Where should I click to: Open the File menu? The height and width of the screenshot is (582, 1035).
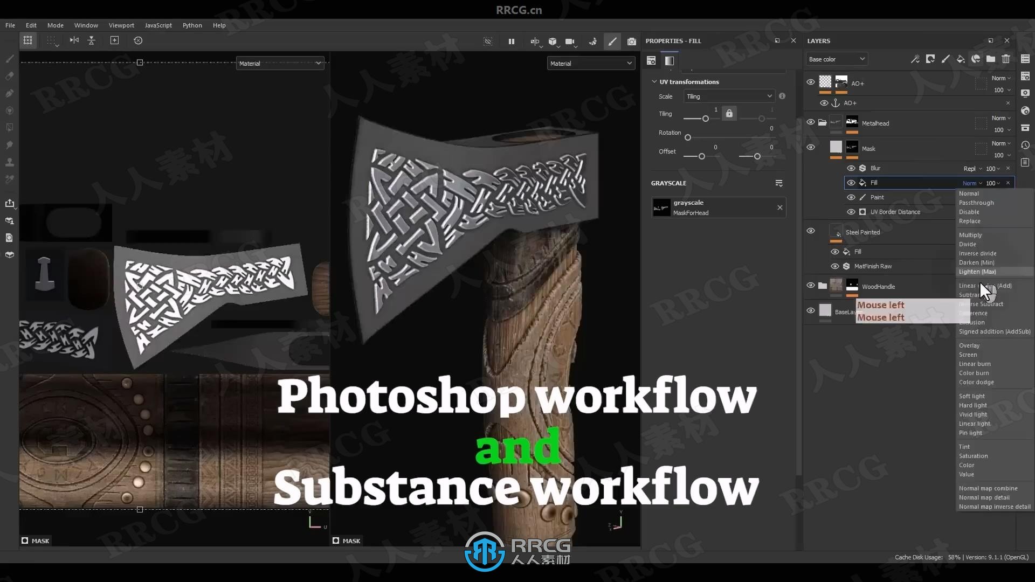coord(10,25)
